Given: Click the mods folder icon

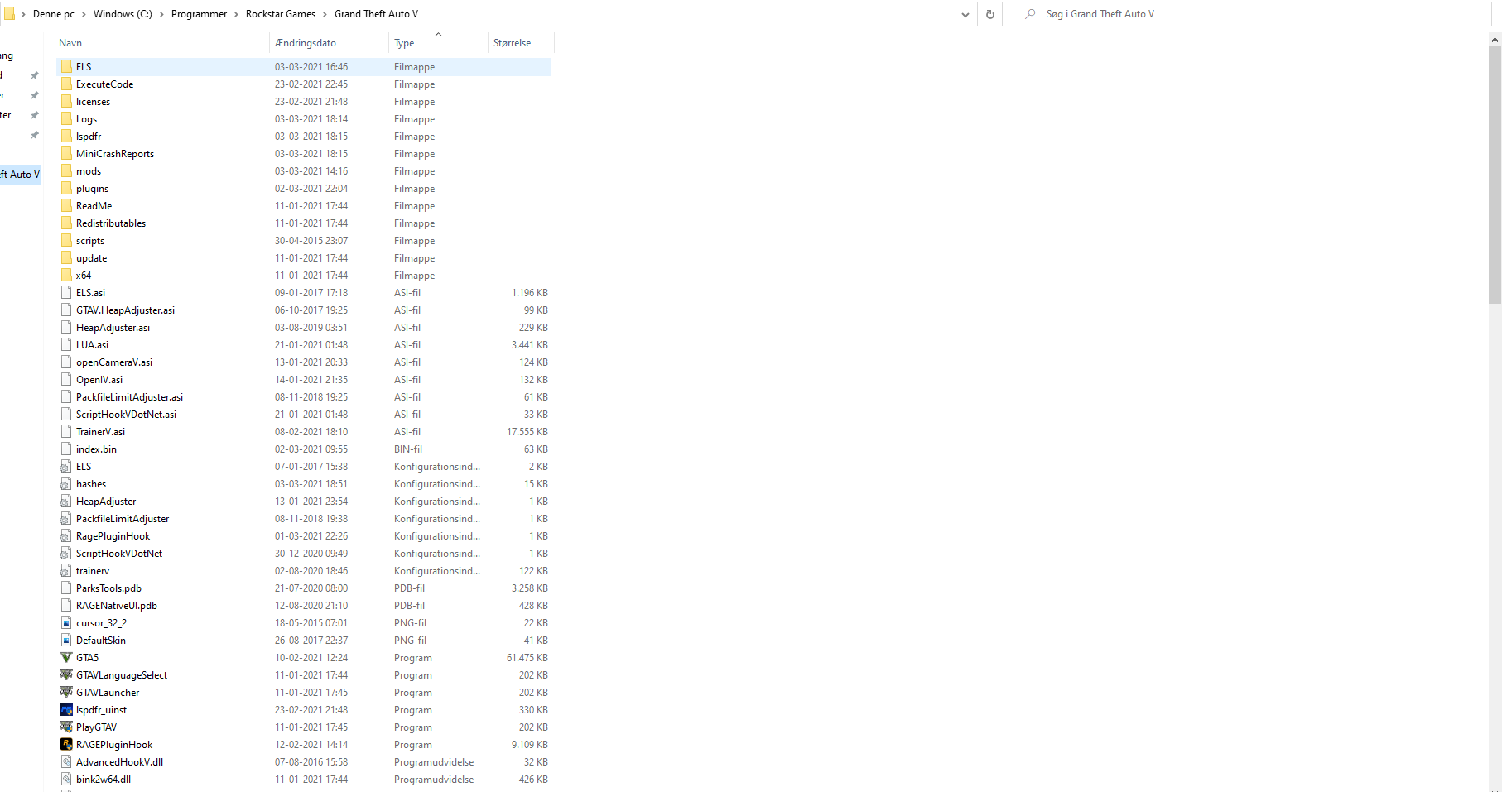Looking at the screenshot, I should [66, 170].
